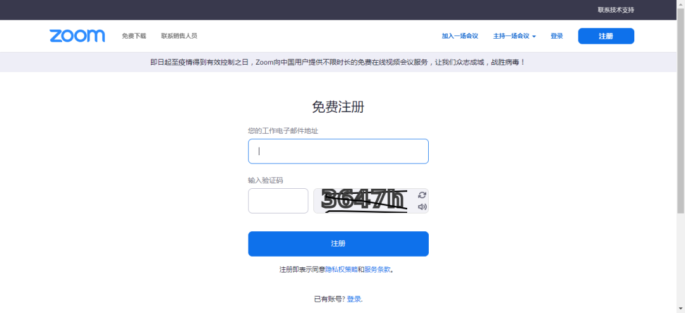
Task: Click the 免费注册 heading text
Action: pyautogui.click(x=338, y=106)
